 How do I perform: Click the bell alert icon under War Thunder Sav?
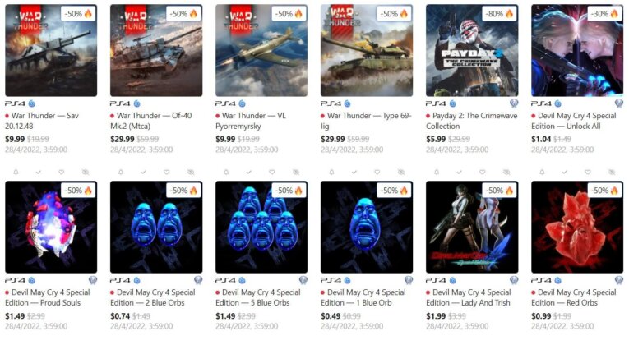(16, 172)
